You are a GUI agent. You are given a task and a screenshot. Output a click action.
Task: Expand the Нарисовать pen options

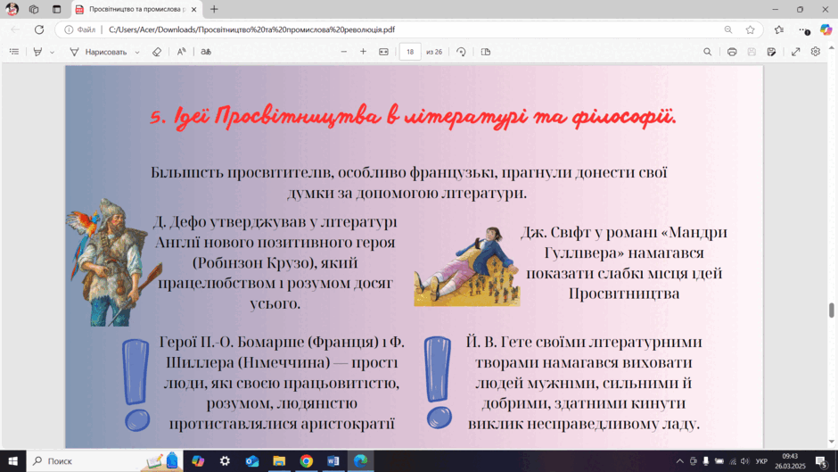(x=137, y=53)
